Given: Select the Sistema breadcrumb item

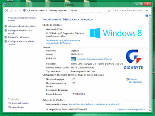Looking at the screenshot, I should pyautogui.click(x=75, y=11).
